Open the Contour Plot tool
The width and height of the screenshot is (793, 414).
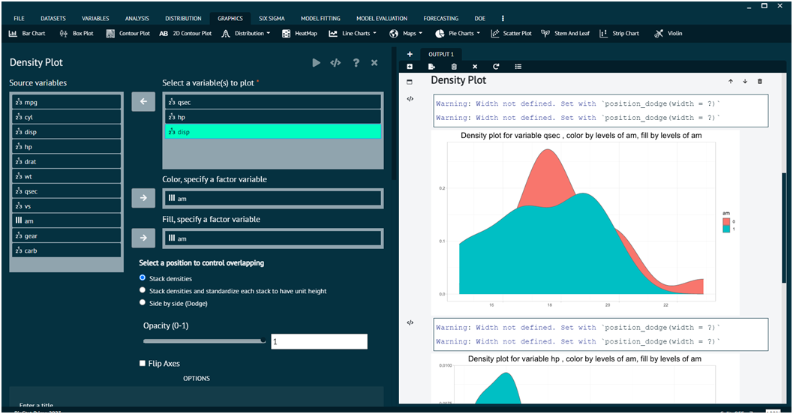coord(128,33)
